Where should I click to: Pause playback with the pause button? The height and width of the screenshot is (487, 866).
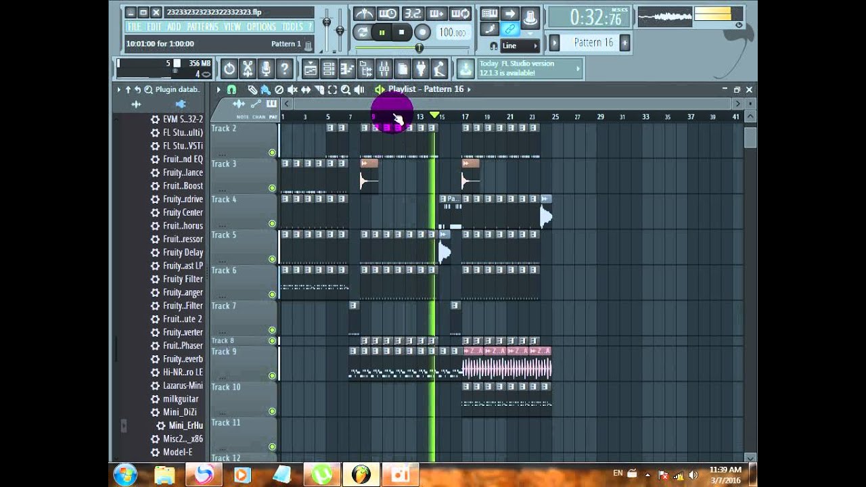point(382,32)
